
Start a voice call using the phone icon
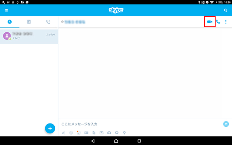pyautogui.click(x=218, y=22)
